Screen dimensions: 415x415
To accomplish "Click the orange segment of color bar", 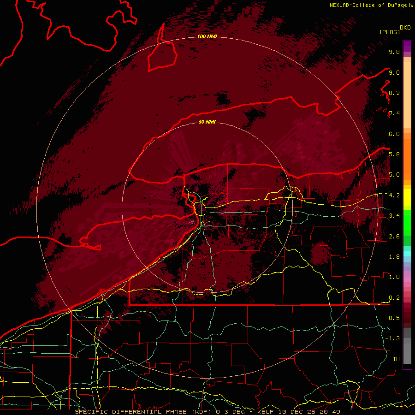I will [407, 159].
